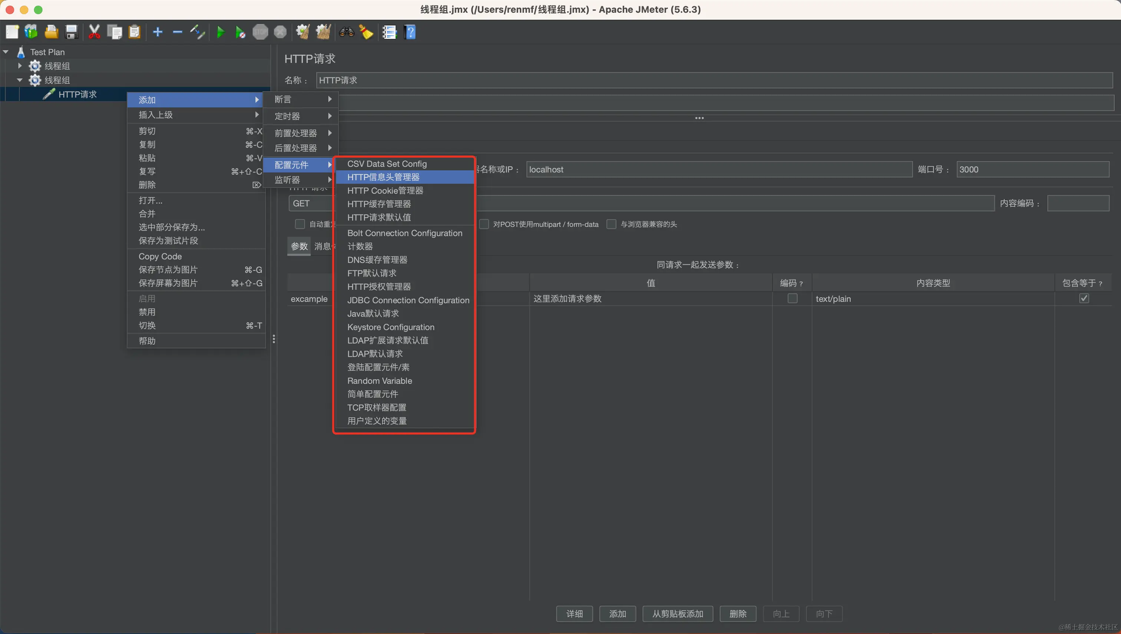
Task: Click the 端口号 field showing 3000
Action: (1032, 169)
